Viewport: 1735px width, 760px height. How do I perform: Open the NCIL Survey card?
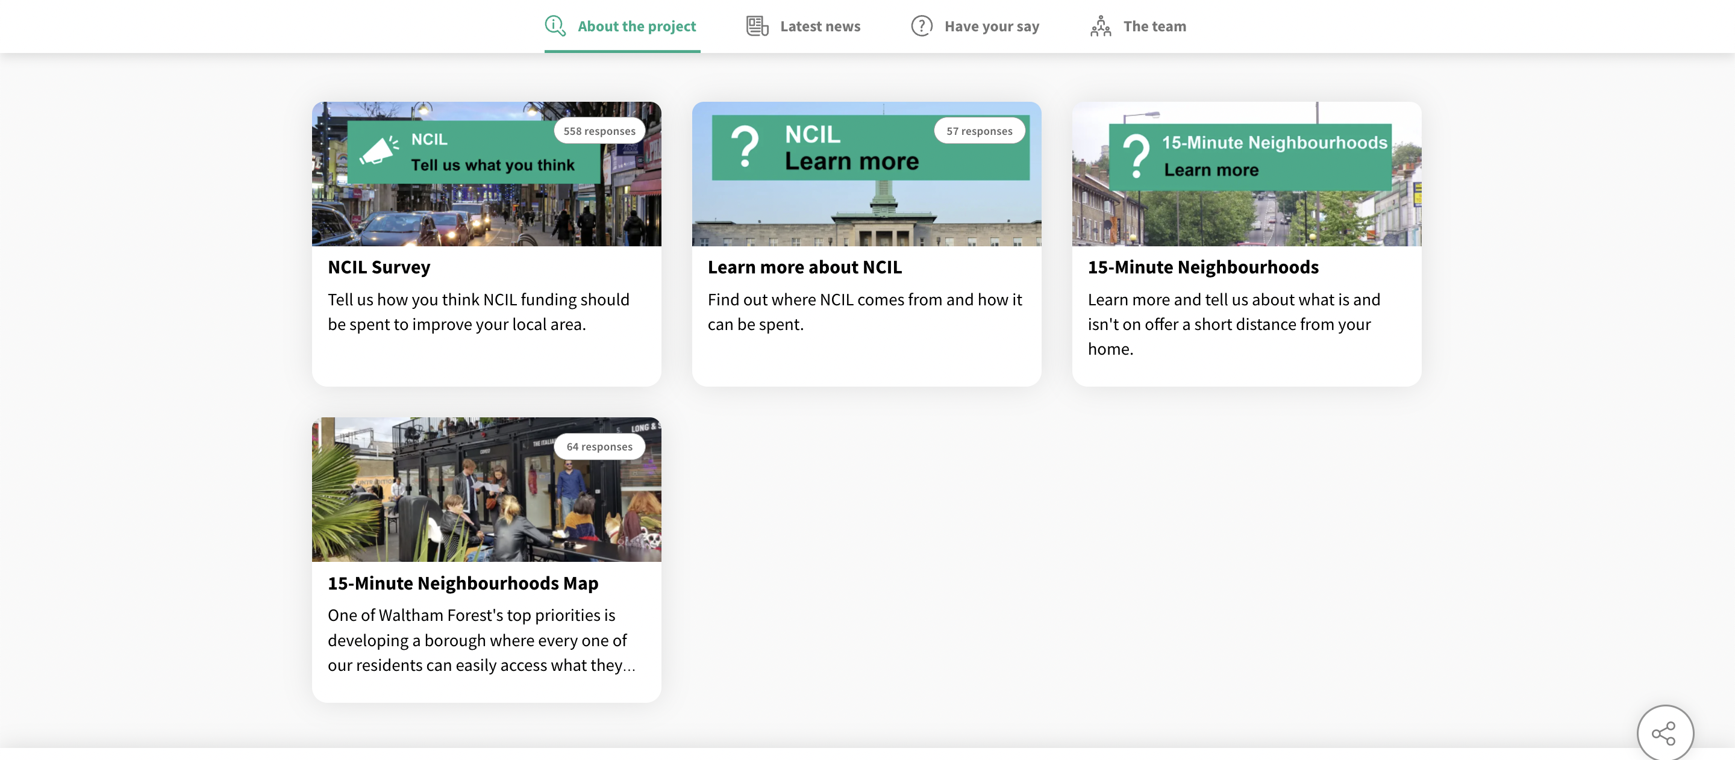378,267
